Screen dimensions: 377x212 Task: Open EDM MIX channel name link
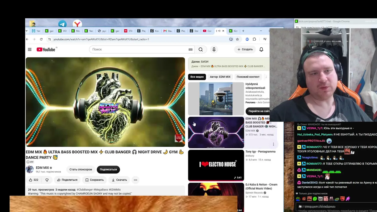(x=42, y=168)
